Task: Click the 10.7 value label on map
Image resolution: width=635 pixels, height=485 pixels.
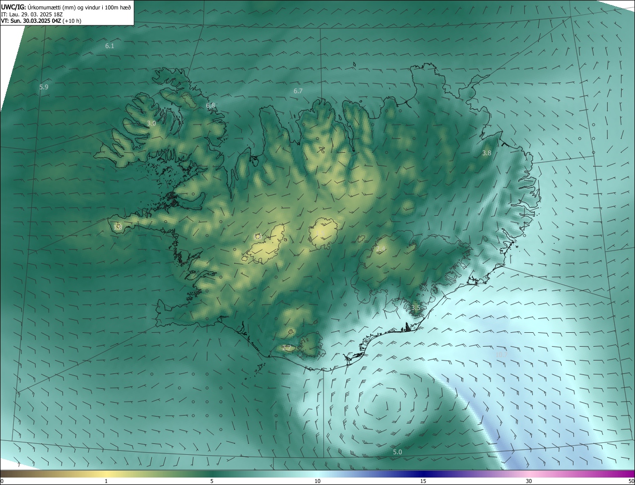Action: [x=501, y=355]
